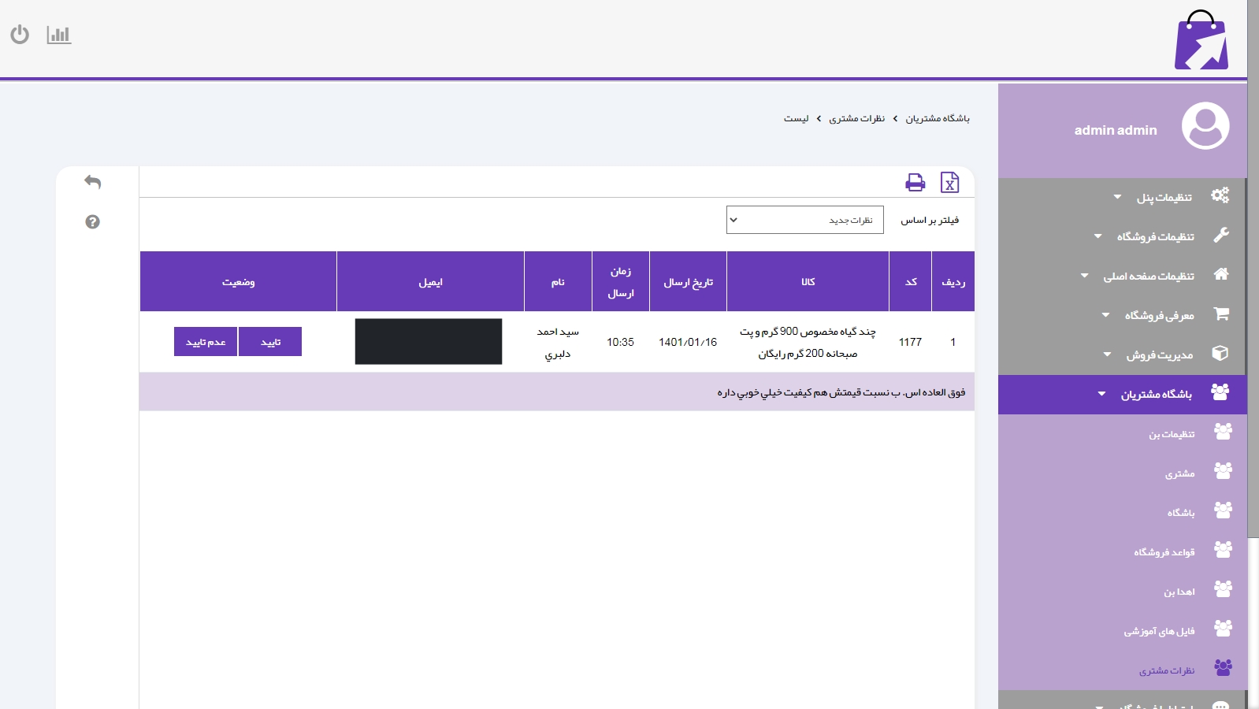Click the back arrow icon

point(93,182)
